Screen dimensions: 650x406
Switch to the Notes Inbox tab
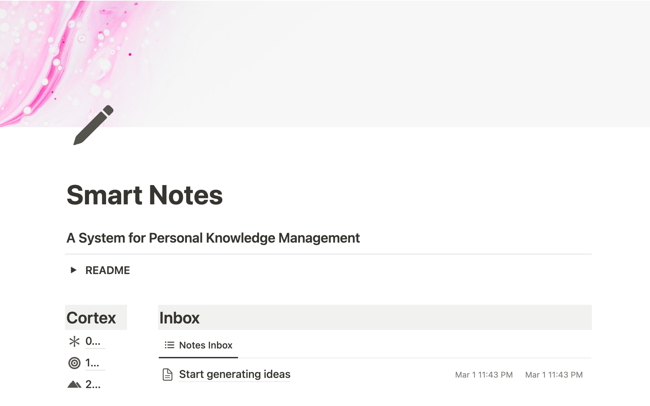(x=205, y=345)
